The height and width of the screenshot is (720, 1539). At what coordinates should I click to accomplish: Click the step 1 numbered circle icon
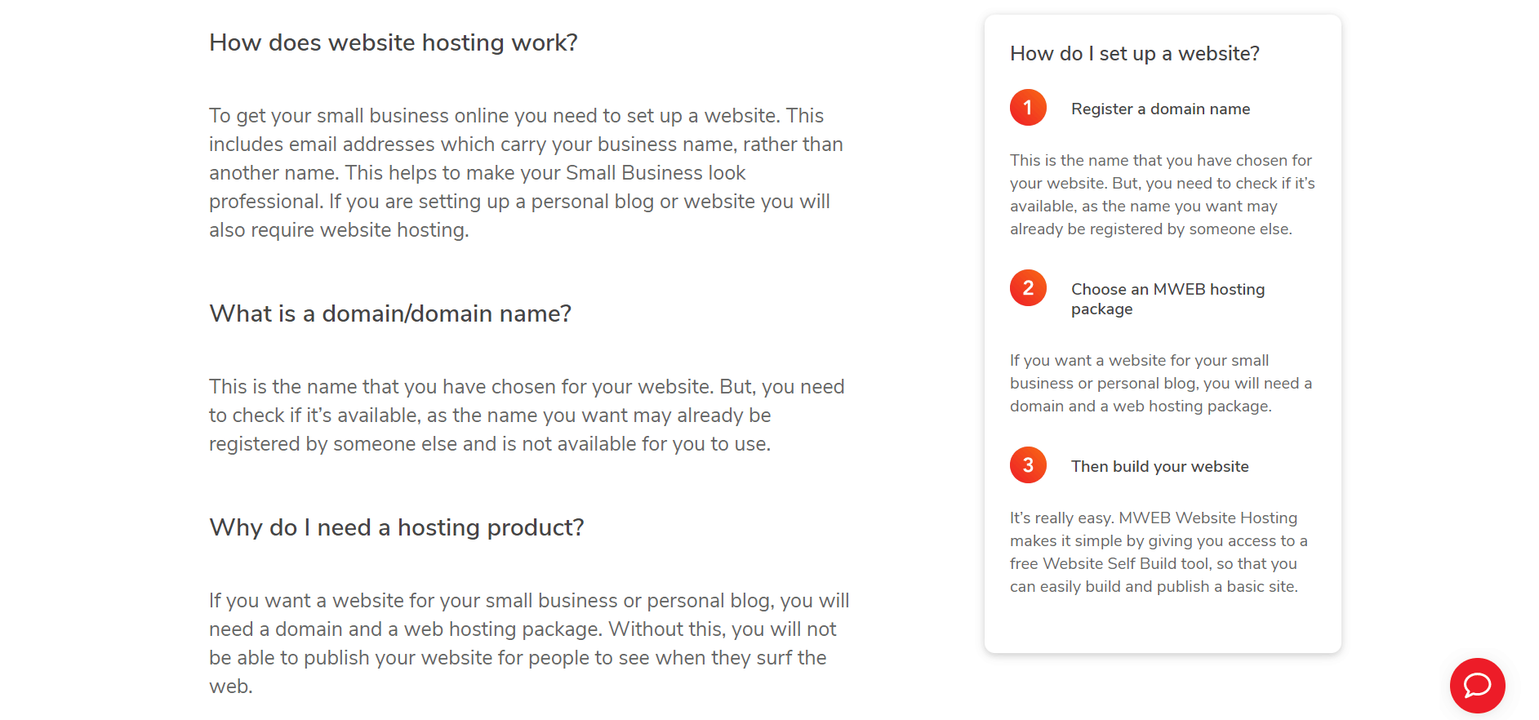point(1028,108)
